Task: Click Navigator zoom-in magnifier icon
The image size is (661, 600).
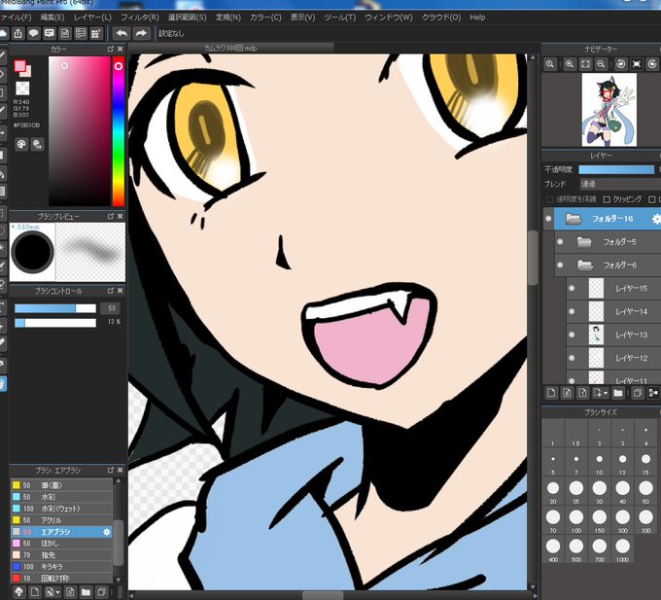Action: pyautogui.click(x=570, y=64)
